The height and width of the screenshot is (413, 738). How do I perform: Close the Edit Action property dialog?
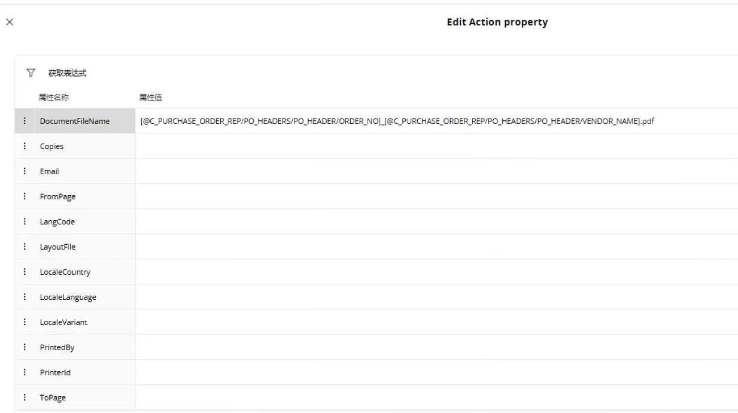pyautogui.click(x=10, y=22)
